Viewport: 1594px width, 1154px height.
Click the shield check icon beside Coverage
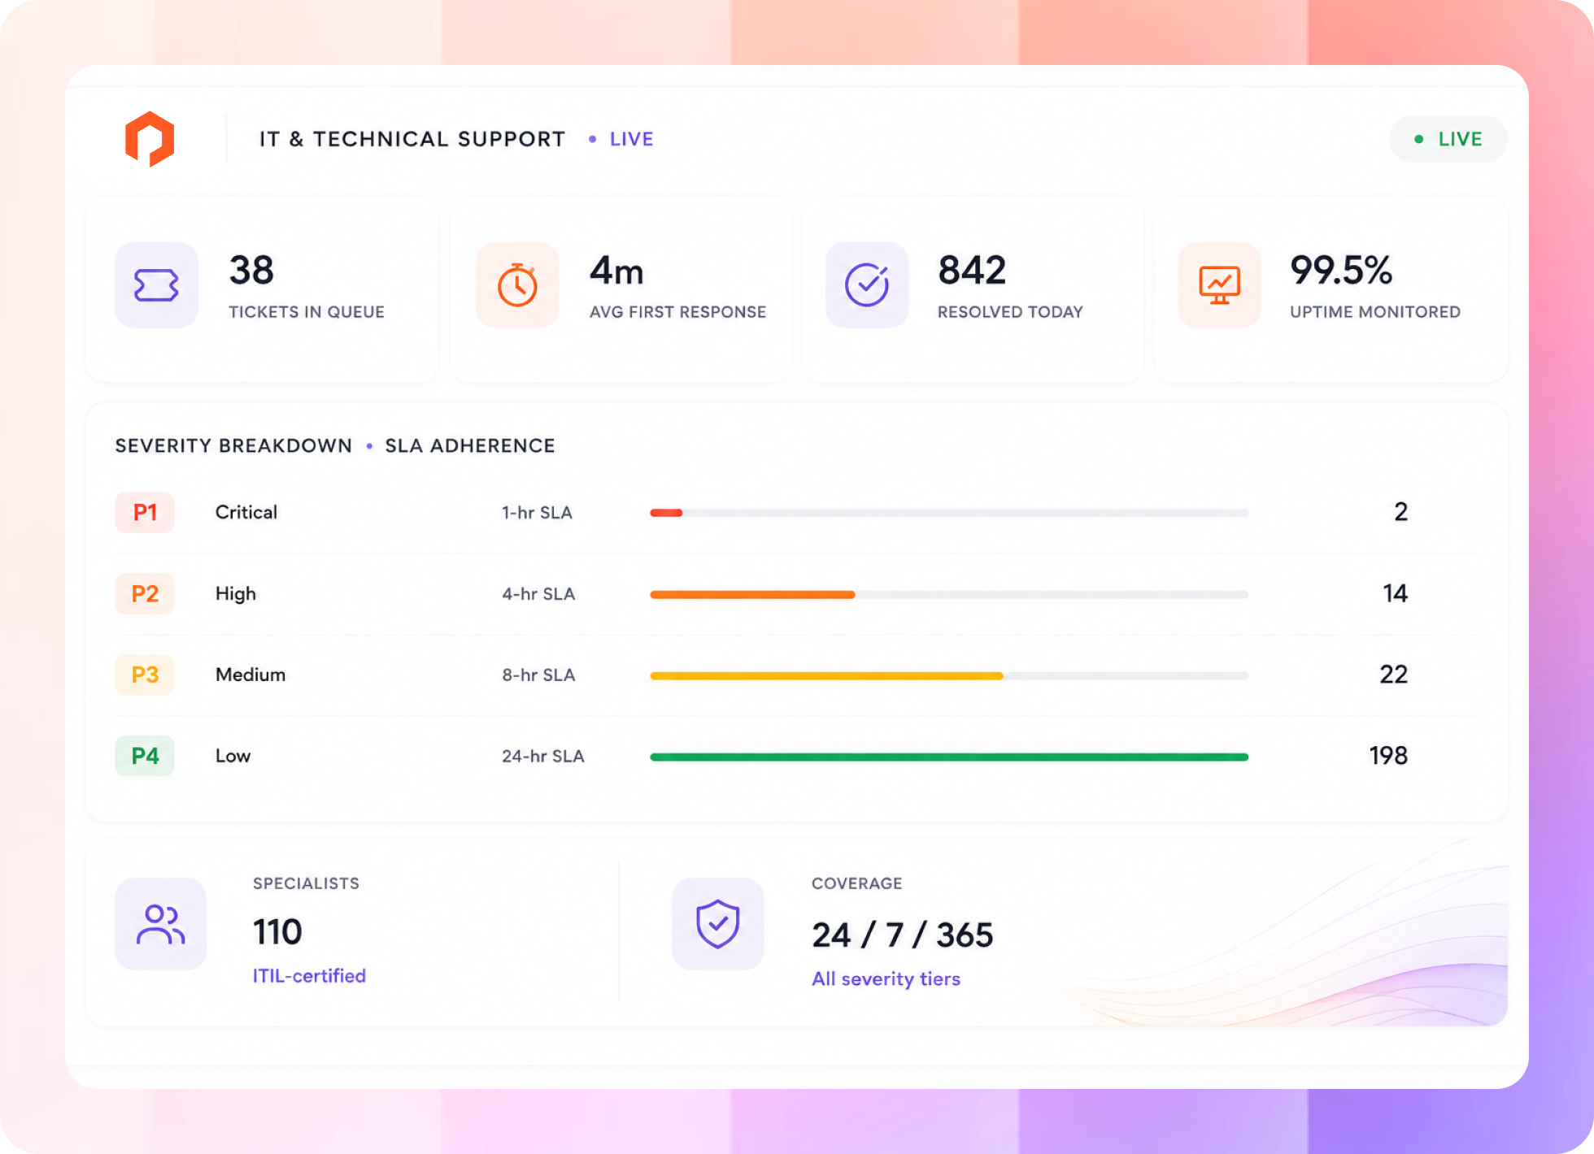[x=717, y=924]
